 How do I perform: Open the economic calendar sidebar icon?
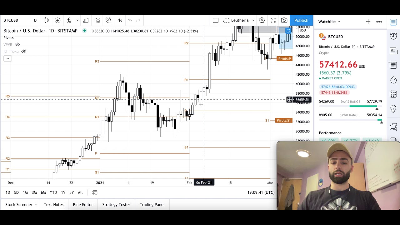coord(393,94)
